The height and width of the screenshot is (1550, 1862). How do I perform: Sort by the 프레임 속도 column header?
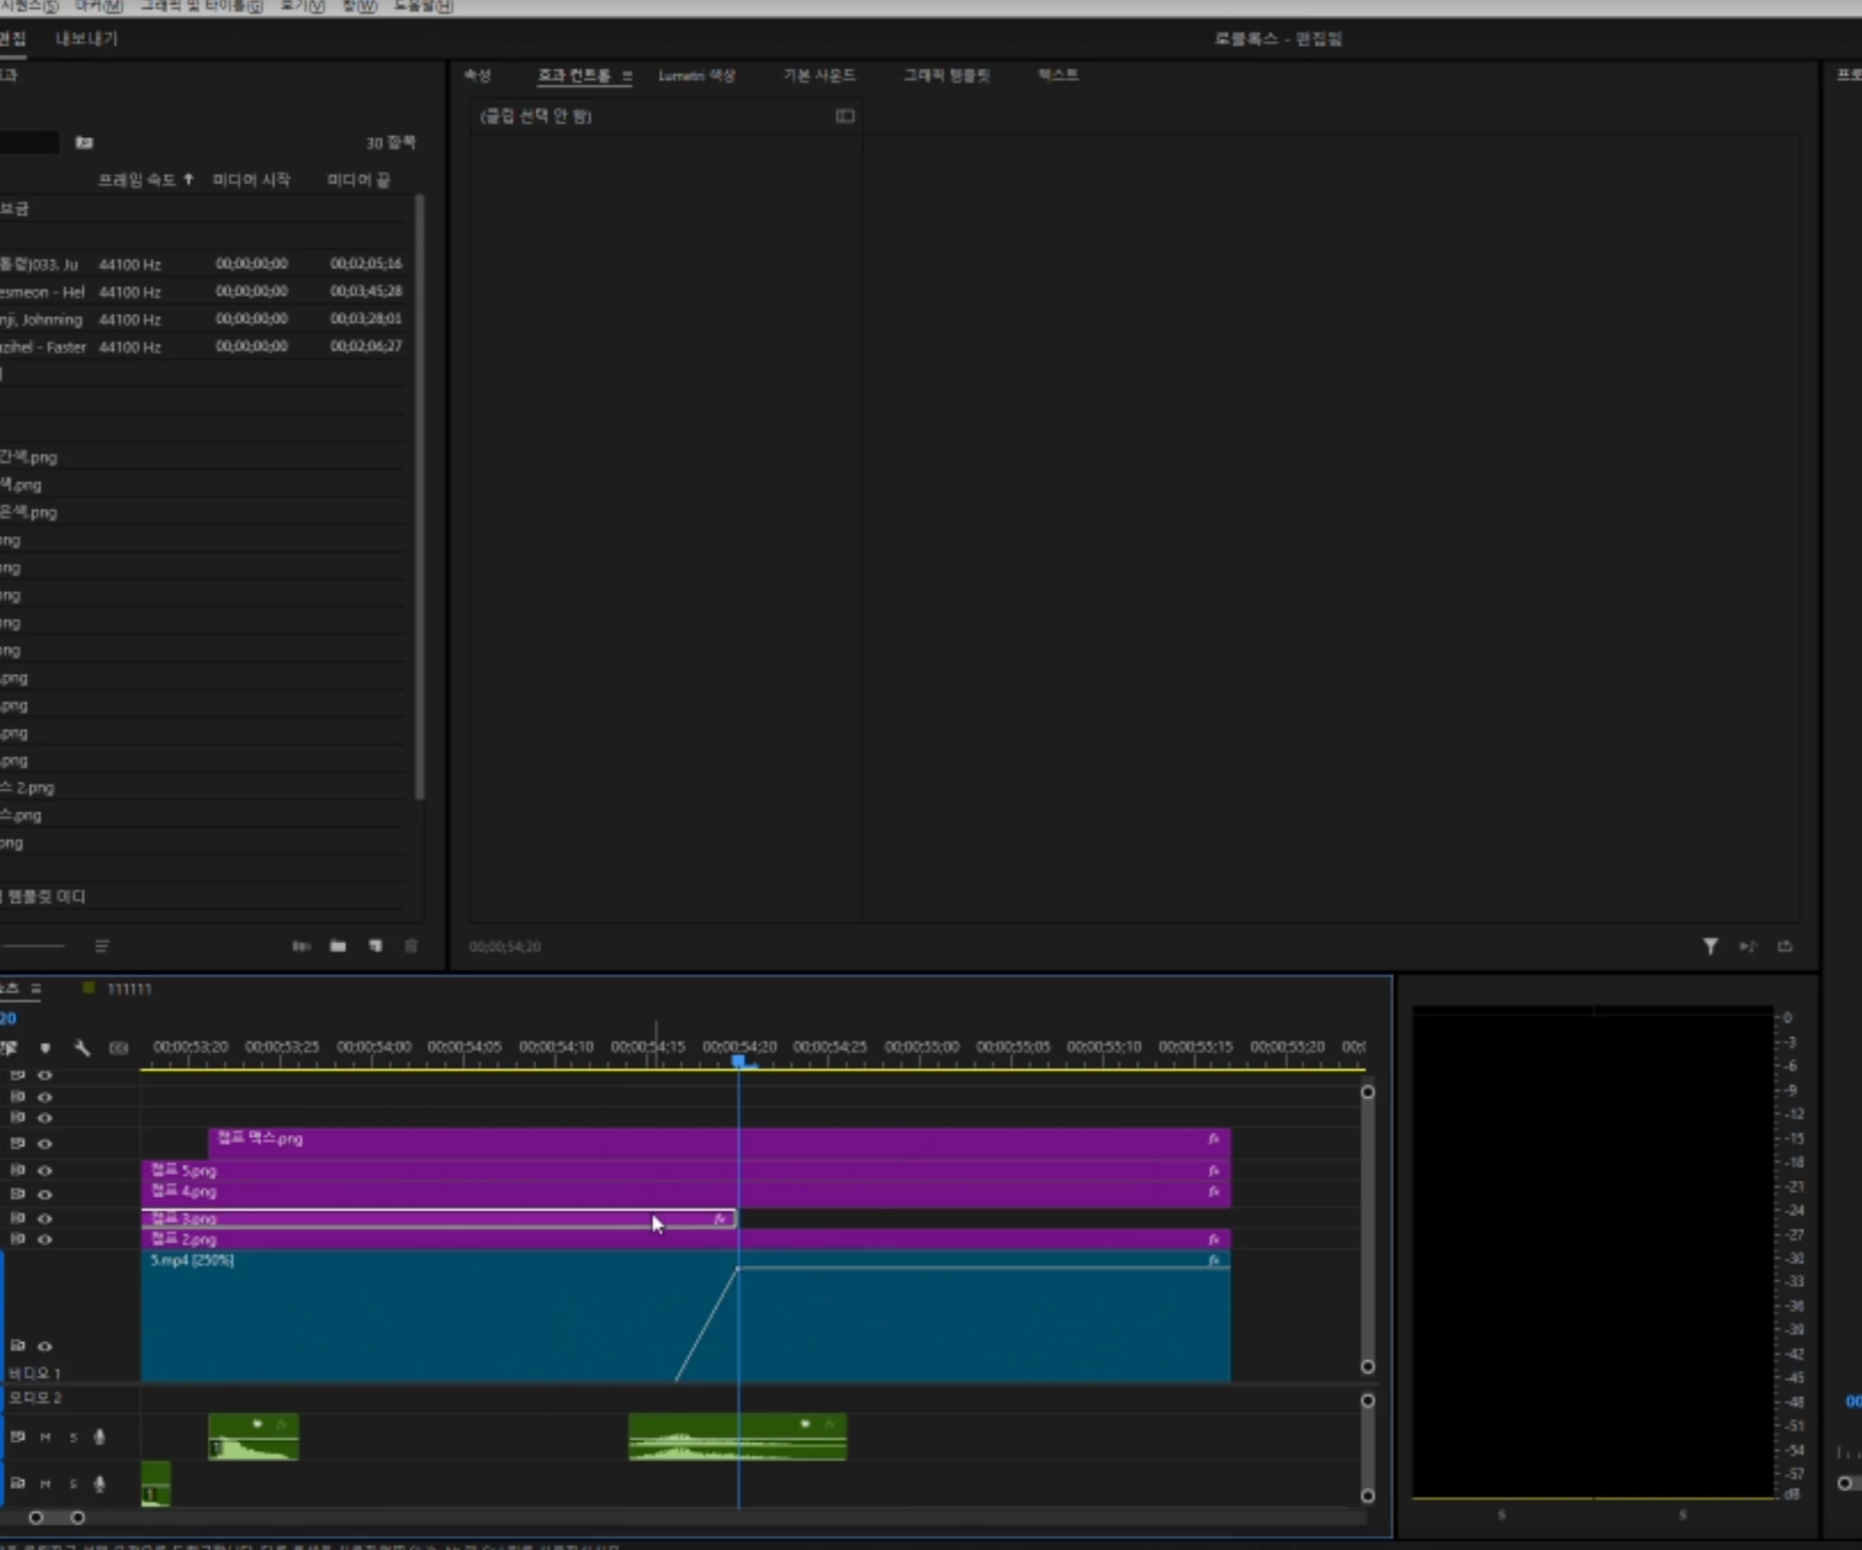tap(136, 180)
